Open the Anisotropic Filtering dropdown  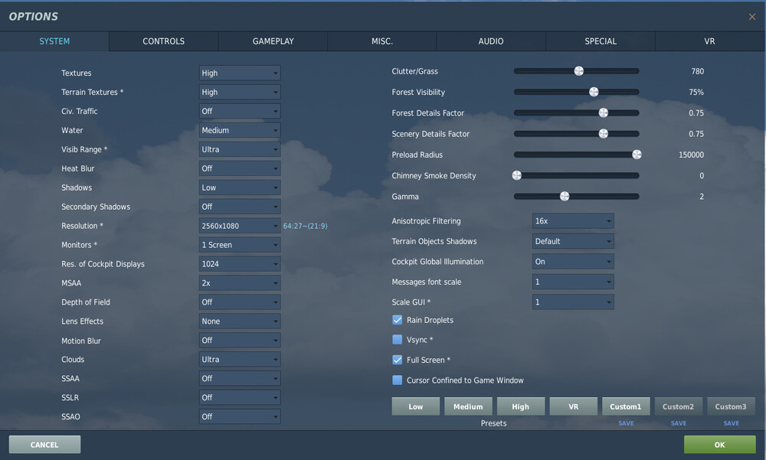573,220
